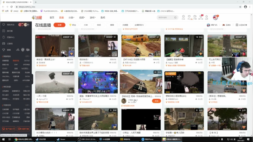
Task: Open the desert stream with backpack player
Action: (x=141, y=46)
